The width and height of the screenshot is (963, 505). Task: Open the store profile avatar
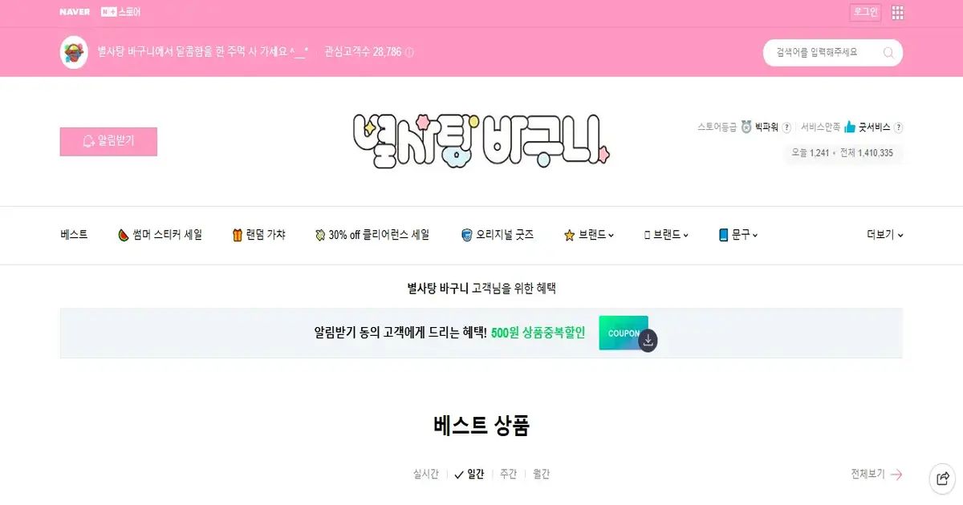tap(74, 52)
